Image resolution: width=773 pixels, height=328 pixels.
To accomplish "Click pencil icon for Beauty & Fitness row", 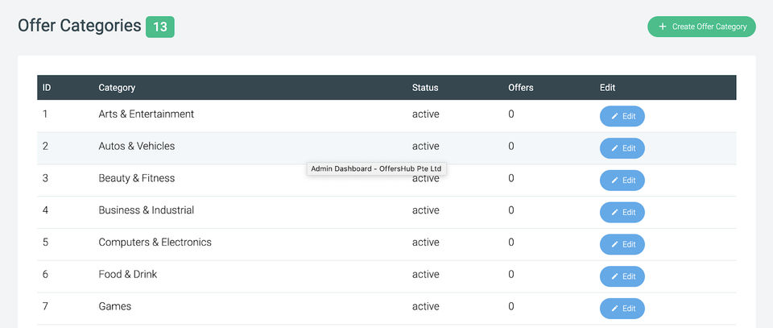I will tap(614, 181).
